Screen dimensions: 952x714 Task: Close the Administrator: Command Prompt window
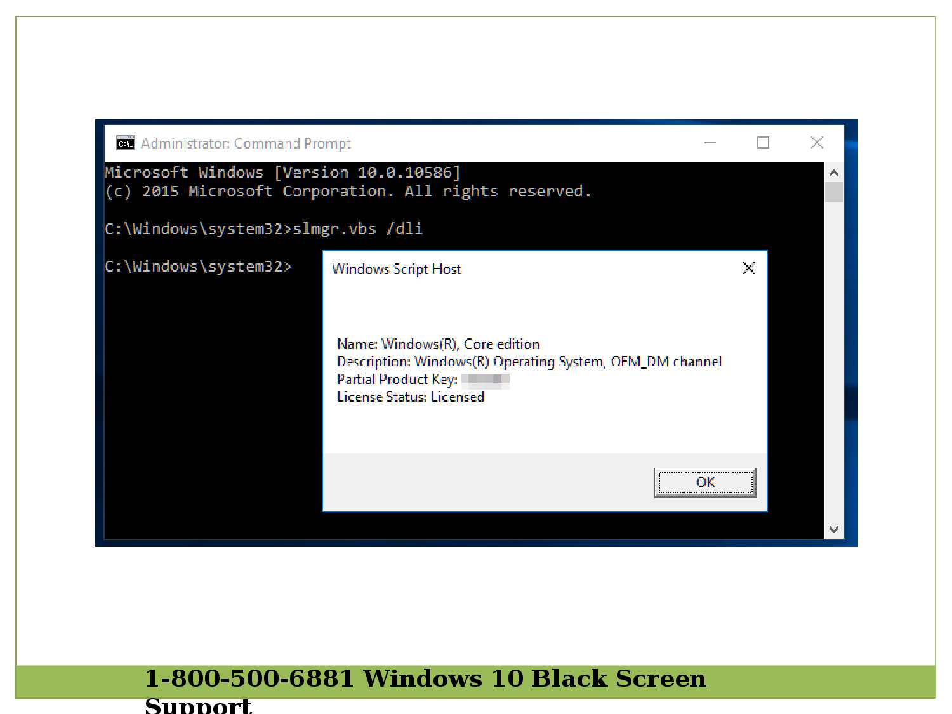point(817,143)
